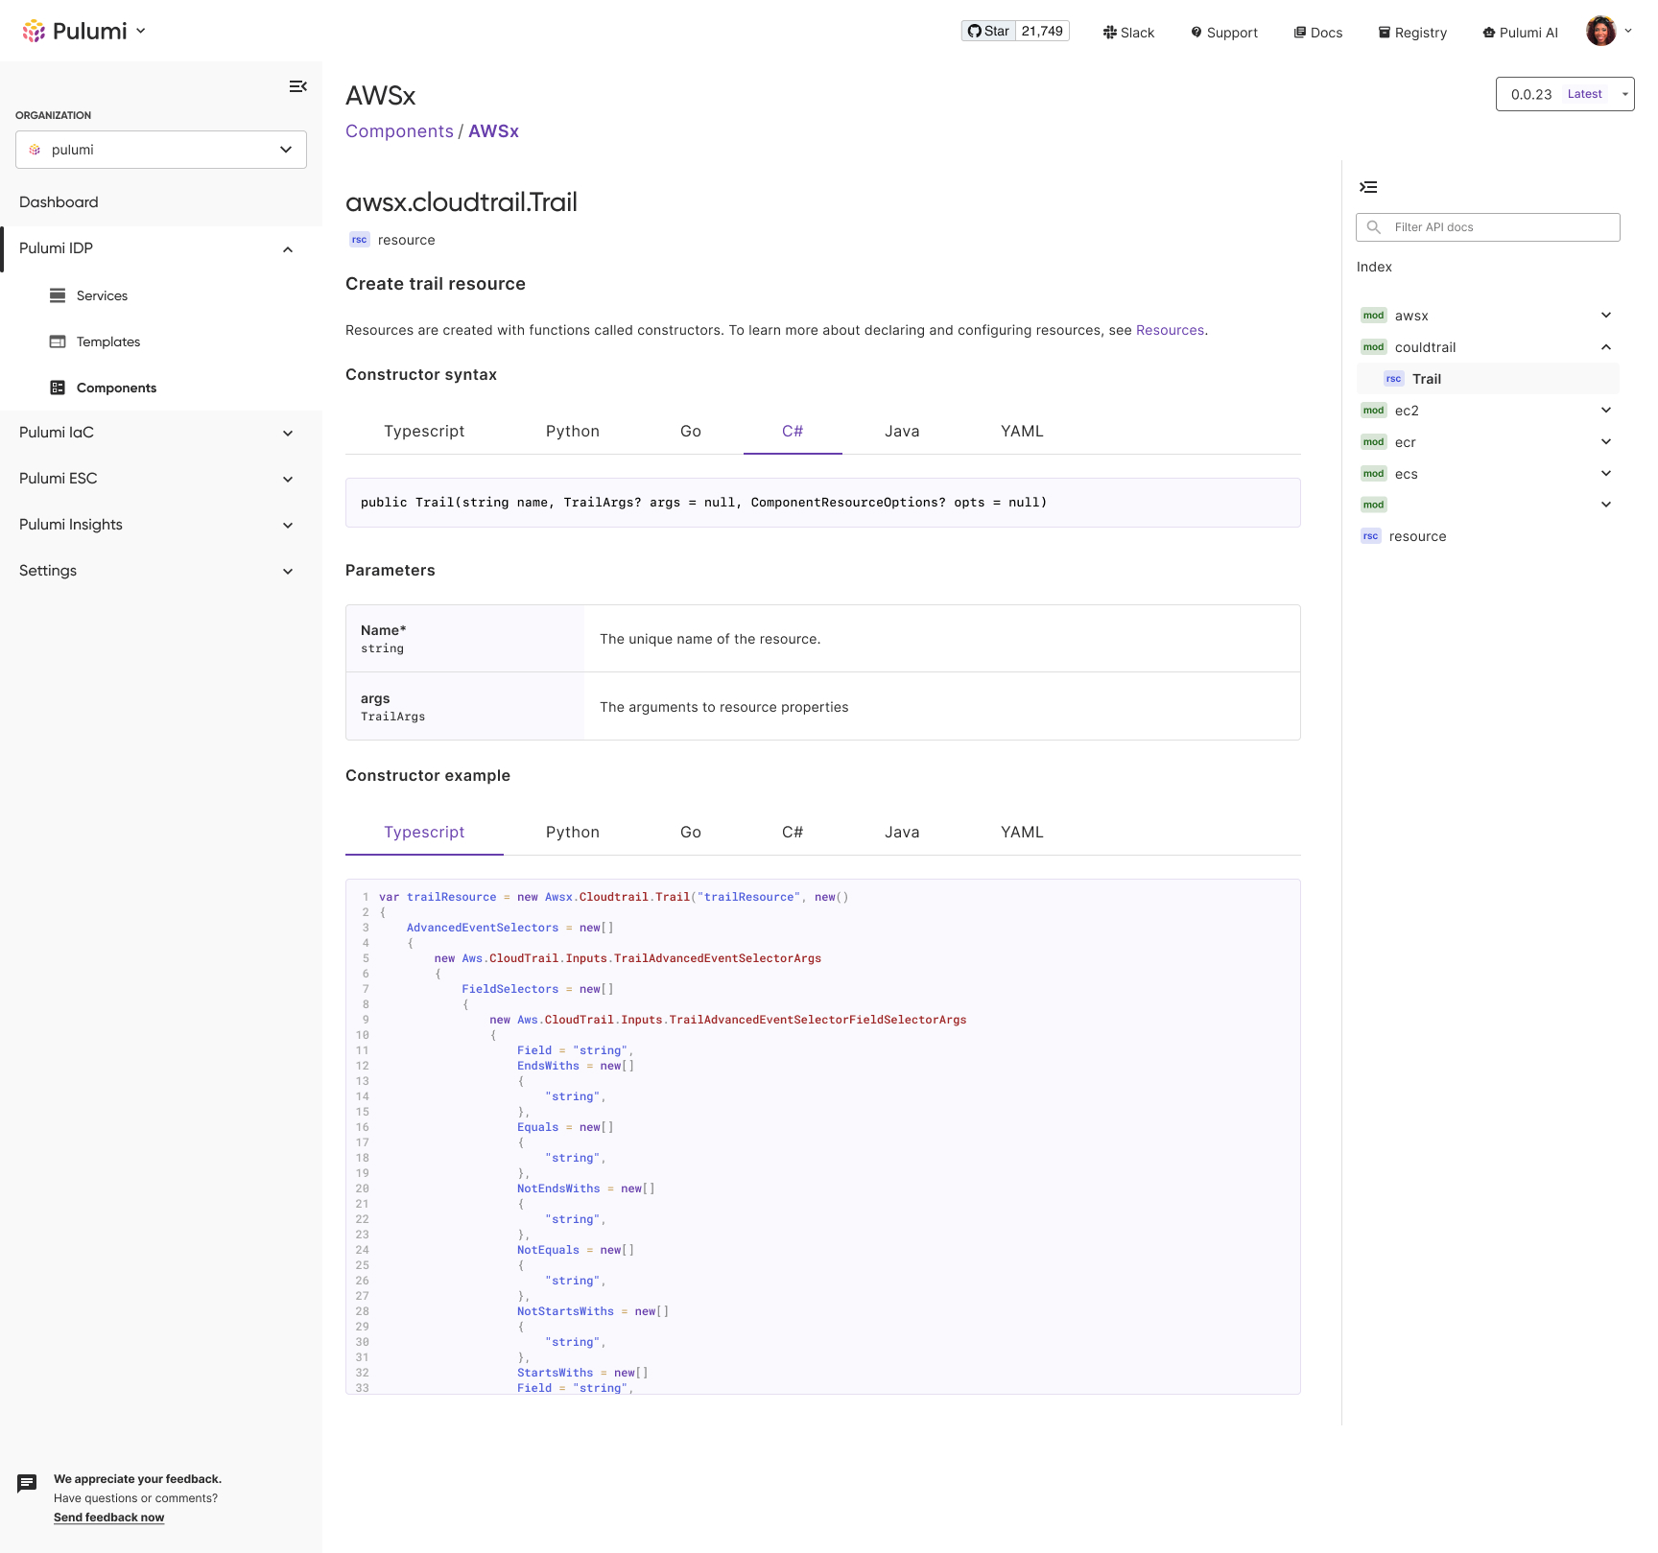Open the 0.0.23 Latest version dropdown
This screenshot has height=1553, width=1658.
coord(1565,94)
